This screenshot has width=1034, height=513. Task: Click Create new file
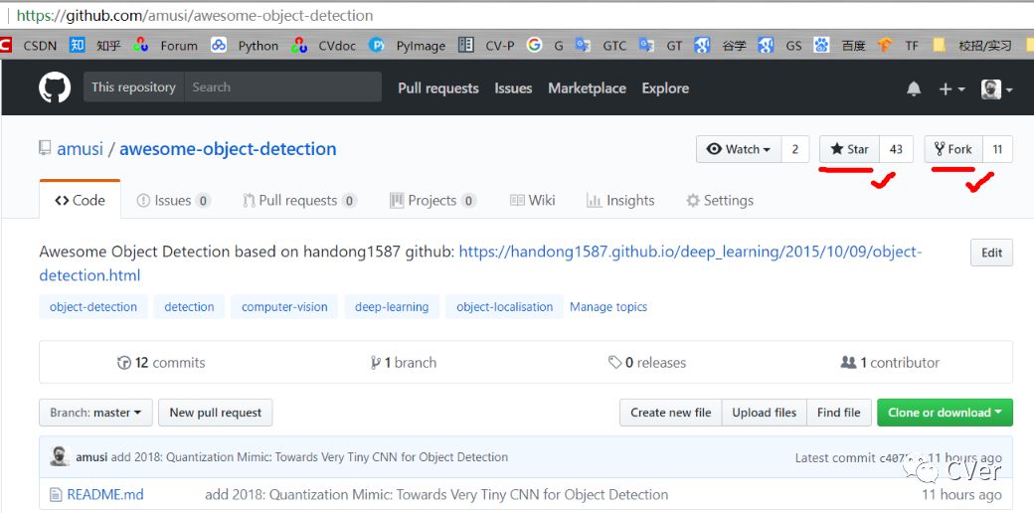(671, 413)
